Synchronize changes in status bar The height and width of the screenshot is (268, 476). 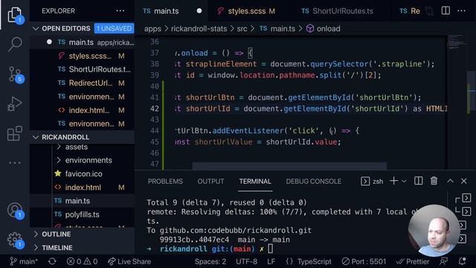click(52, 261)
